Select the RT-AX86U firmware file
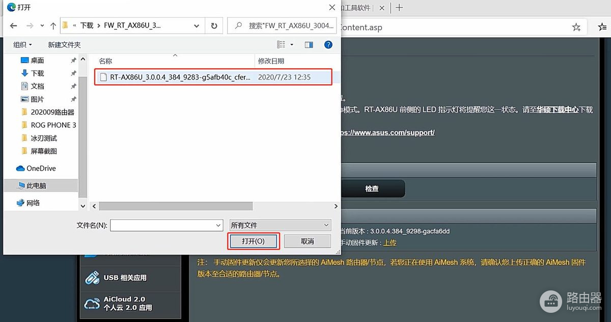 pos(213,77)
